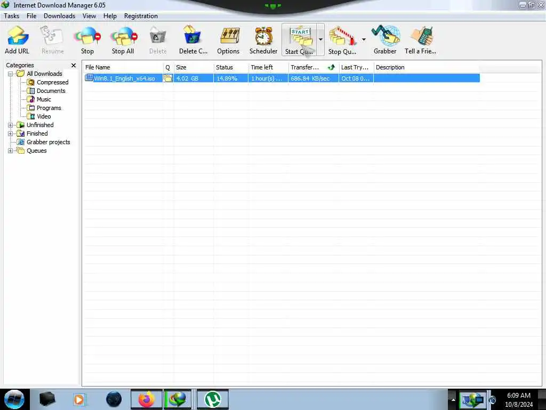Open the Windows Start button
546x410 pixels.
coord(14,399)
